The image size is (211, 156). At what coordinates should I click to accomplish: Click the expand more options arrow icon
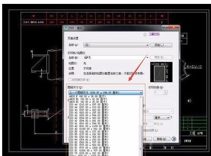click(174, 139)
